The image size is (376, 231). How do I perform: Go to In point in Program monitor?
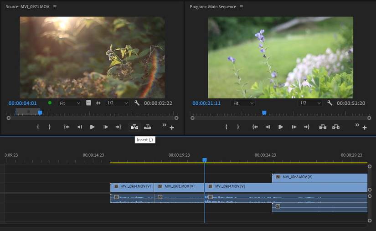[255, 127]
